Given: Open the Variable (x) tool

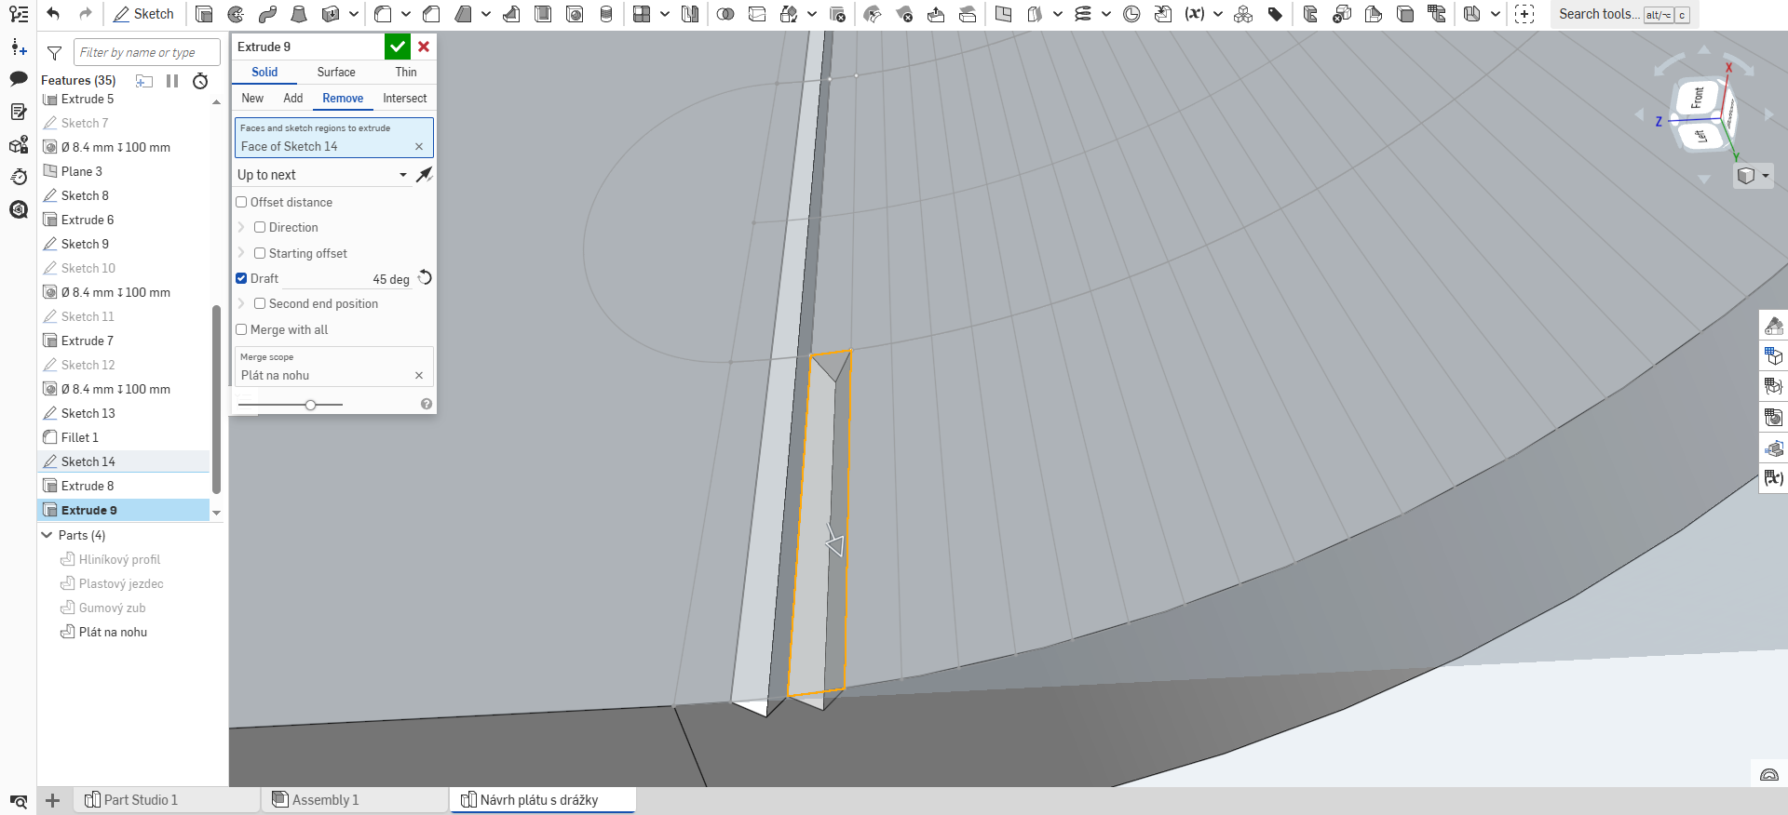Looking at the screenshot, I should pos(1194,14).
